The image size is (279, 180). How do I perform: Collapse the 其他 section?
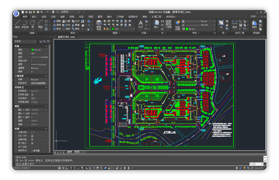point(46,128)
